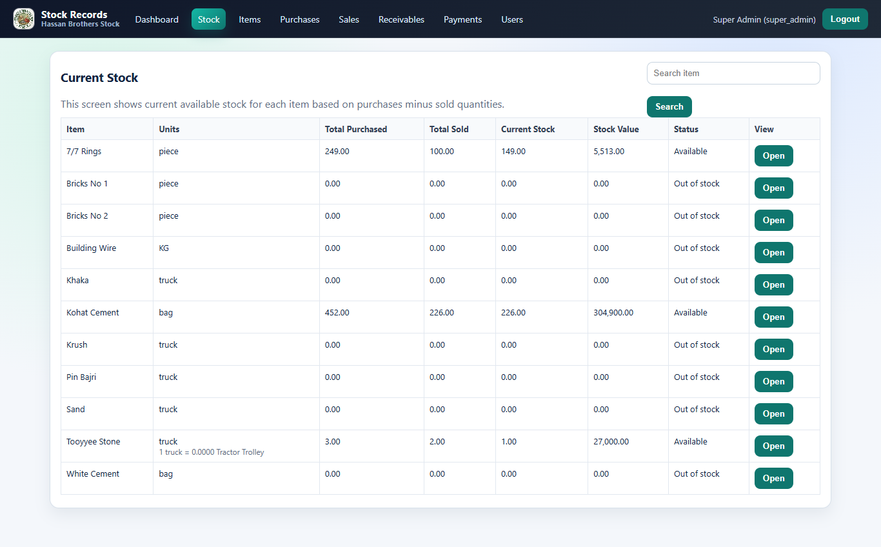Navigate to Sales

pos(349,19)
